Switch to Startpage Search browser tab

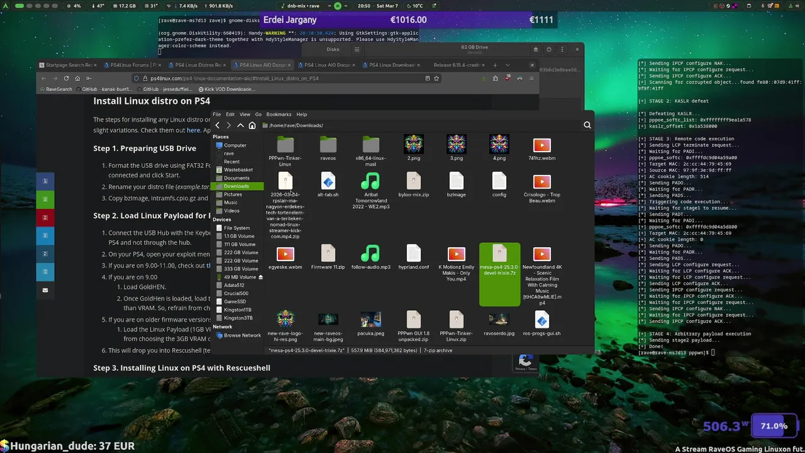pyautogui.click(x=68, y=65)
